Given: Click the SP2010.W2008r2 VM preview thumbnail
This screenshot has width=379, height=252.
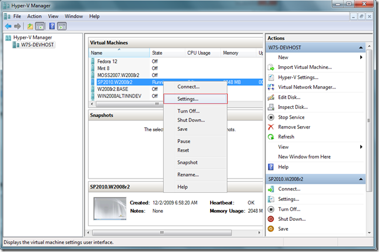Looking at the screenshot, I should (110, 209).
